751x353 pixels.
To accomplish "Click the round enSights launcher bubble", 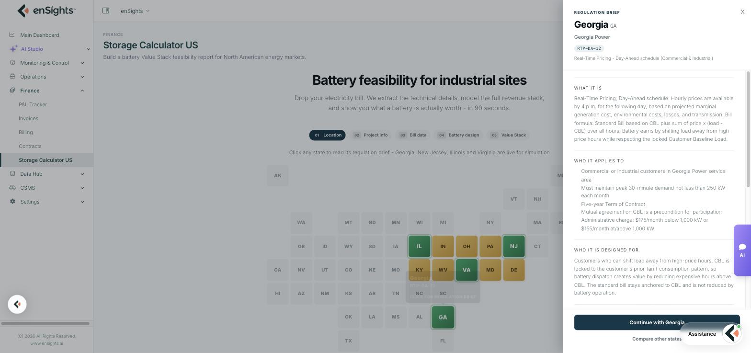I will click(17, 304).
